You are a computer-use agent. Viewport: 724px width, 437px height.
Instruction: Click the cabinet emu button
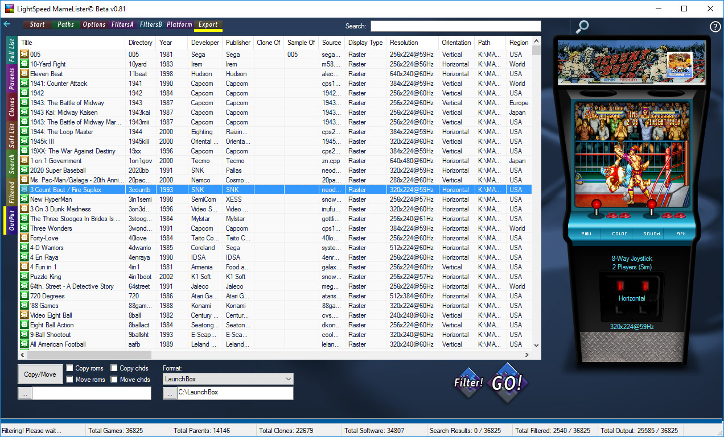(587, 234)
